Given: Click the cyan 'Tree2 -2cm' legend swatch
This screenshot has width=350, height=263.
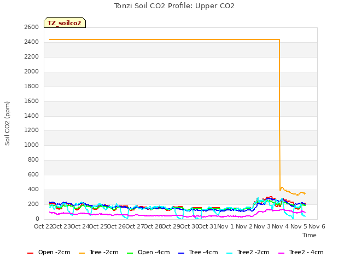Looking at the screenshot, I should (x=229, y=253).
